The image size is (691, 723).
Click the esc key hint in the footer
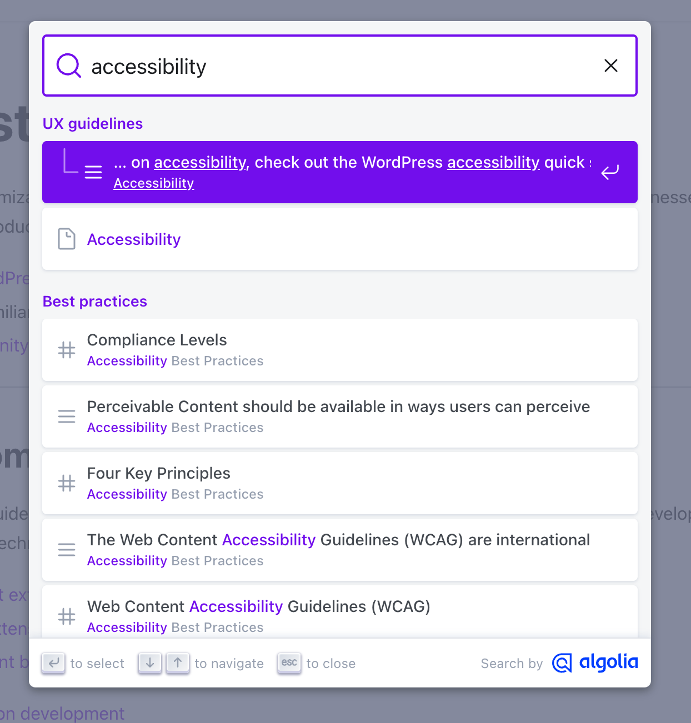[x=289, y=662]
